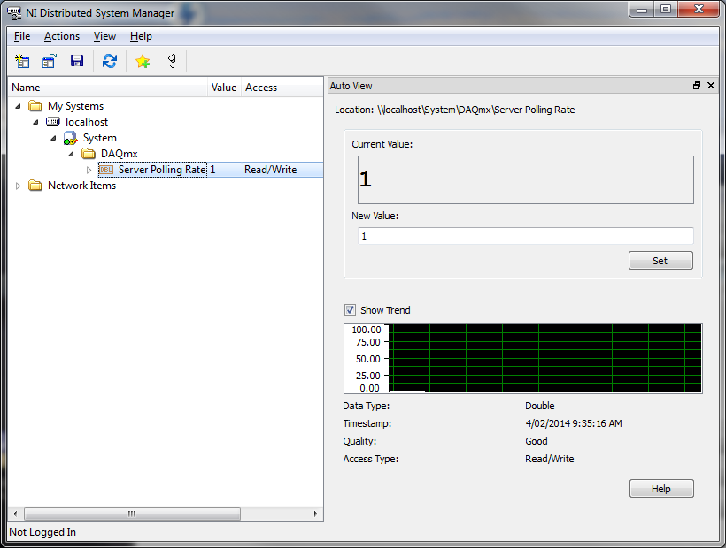Image resolution: width=726 pixels, height=548 pixels.
Task: Click the System node icon
Action: click(x=70, y=138)
